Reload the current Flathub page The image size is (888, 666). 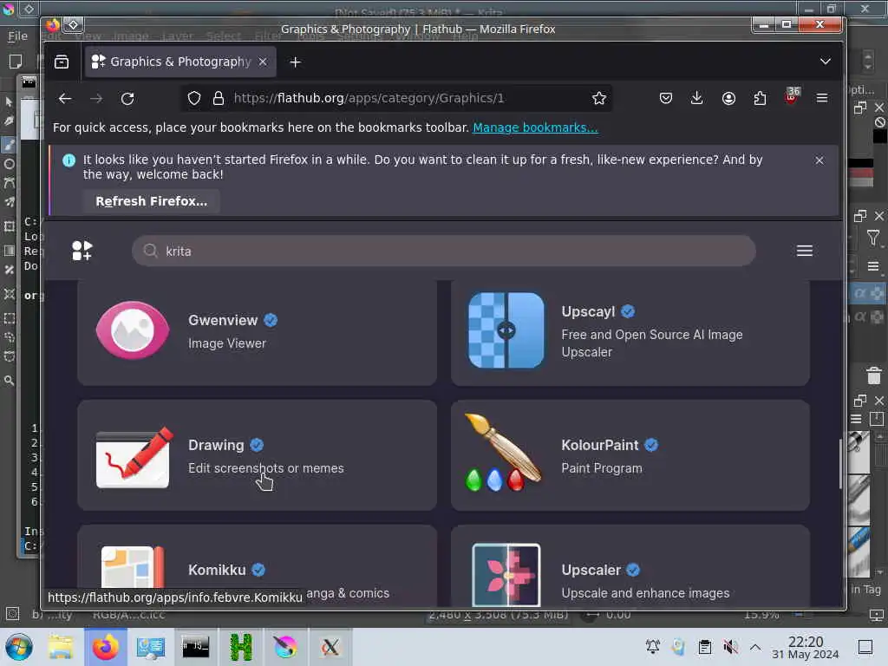(127, 99)
